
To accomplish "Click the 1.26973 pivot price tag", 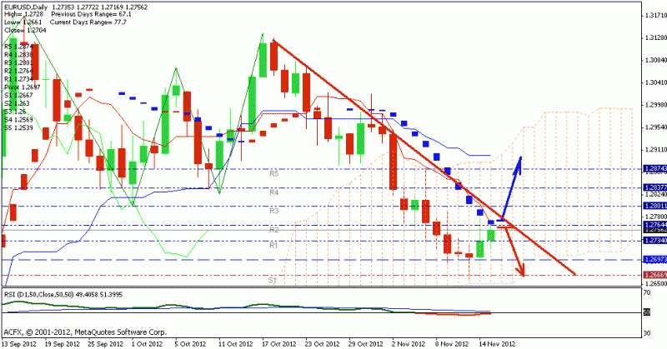I will click(x=654, y=259).
